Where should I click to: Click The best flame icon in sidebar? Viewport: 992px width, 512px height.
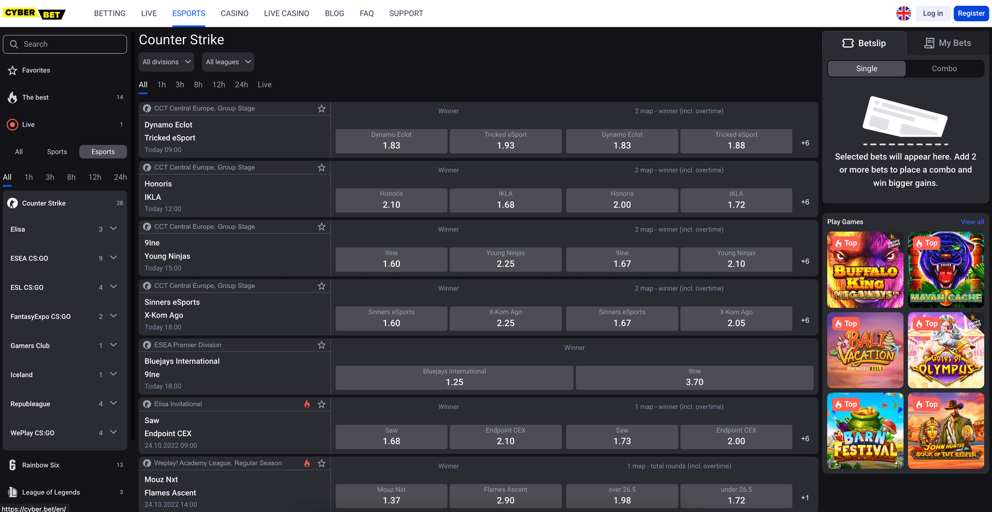pyautogui.click(x=12, y=97)
